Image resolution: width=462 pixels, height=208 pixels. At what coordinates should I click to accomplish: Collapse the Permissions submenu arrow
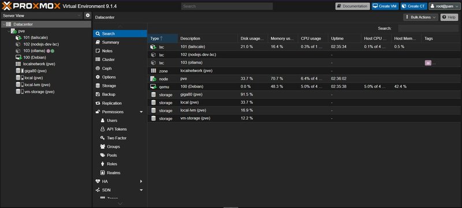[141, 112]
